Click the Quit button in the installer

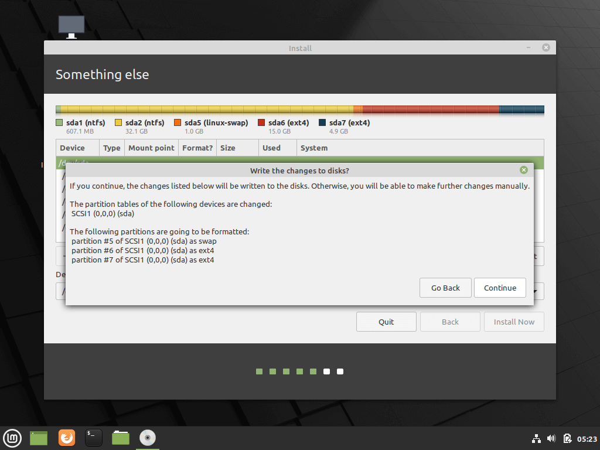coord(386,322)
